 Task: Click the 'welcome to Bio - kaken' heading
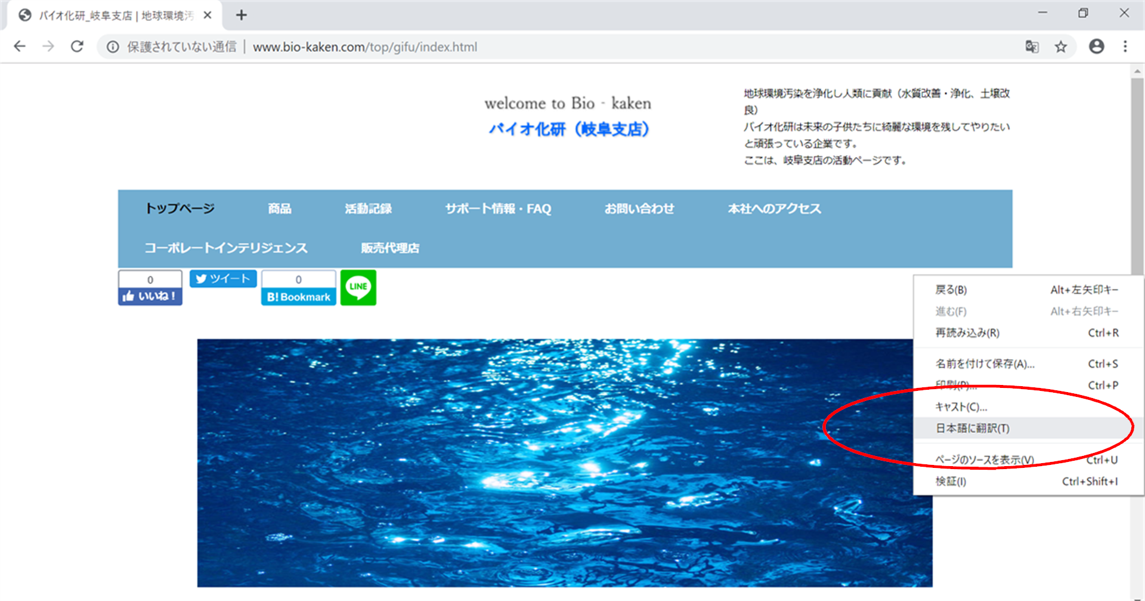tap(568, 103)
